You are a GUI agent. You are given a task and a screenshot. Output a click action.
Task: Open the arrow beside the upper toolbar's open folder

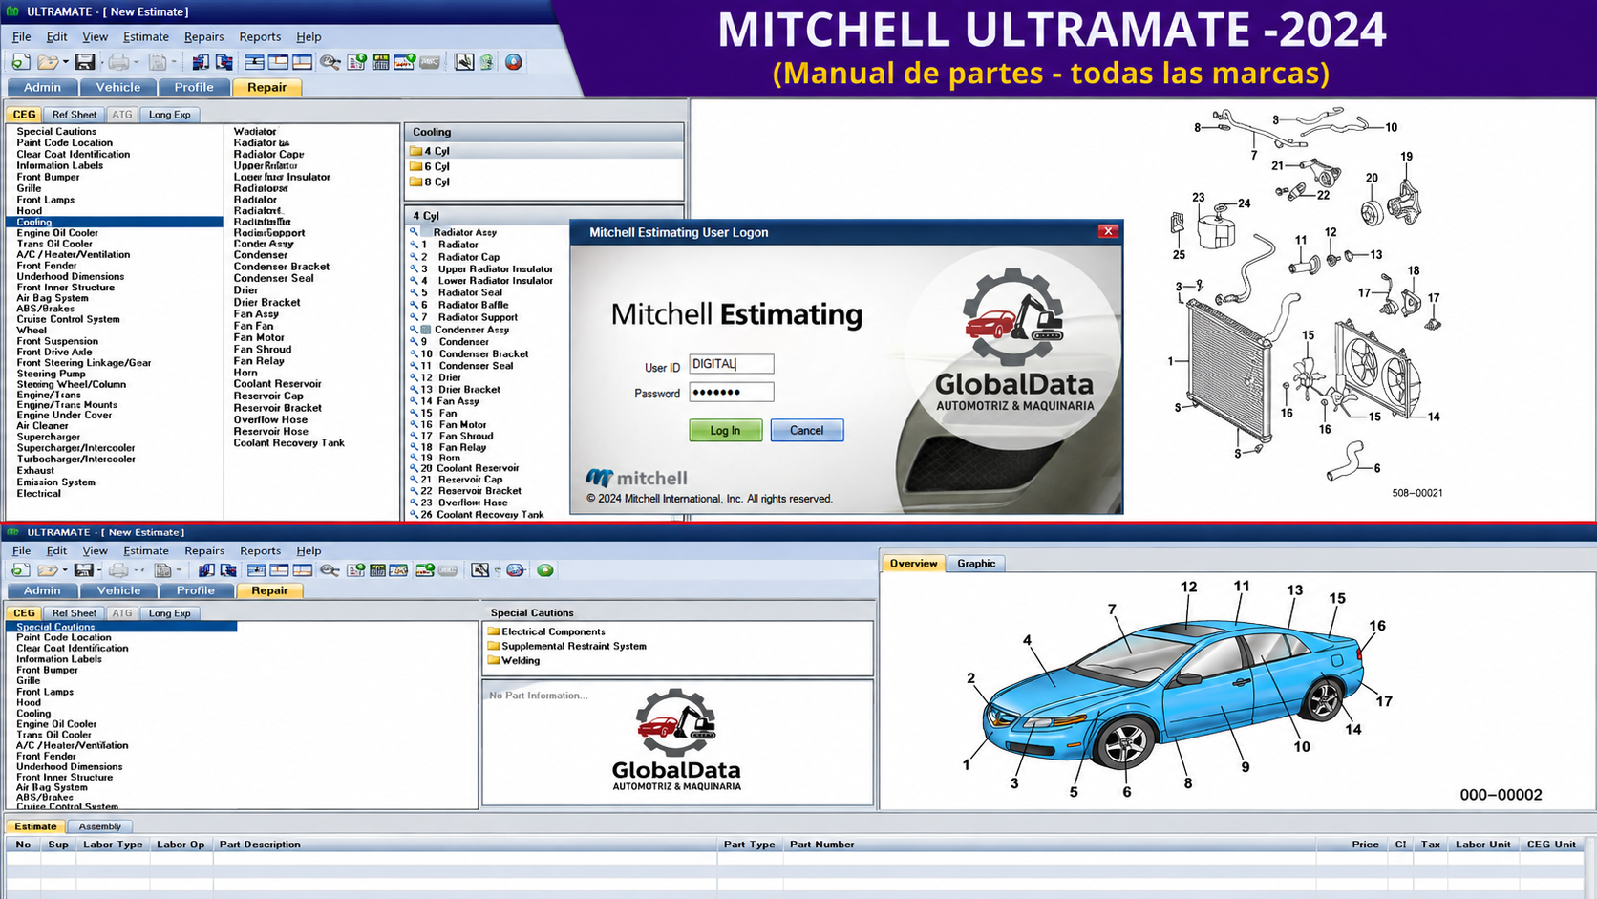click(65, 62)
